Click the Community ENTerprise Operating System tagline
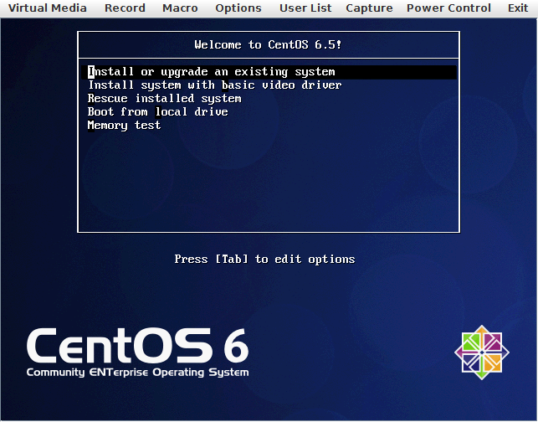The width and height of the screenshot is (538, 422). coord(137,373)
